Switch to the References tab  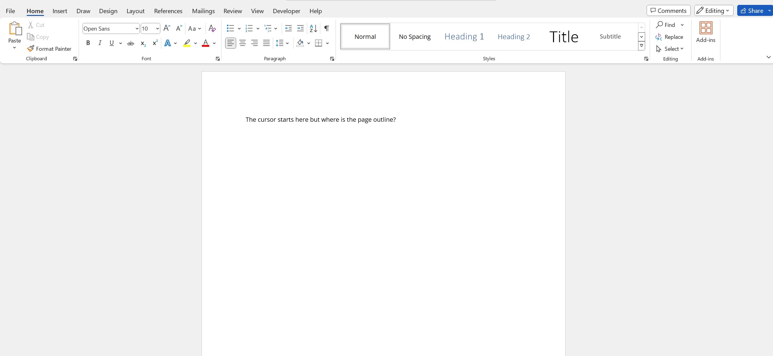point(168,11)
